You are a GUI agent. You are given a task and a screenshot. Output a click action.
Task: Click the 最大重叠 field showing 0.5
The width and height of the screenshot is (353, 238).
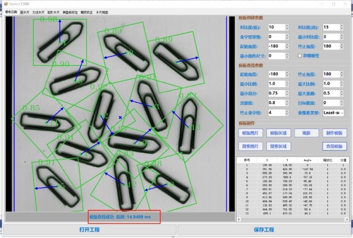point(331,93)
